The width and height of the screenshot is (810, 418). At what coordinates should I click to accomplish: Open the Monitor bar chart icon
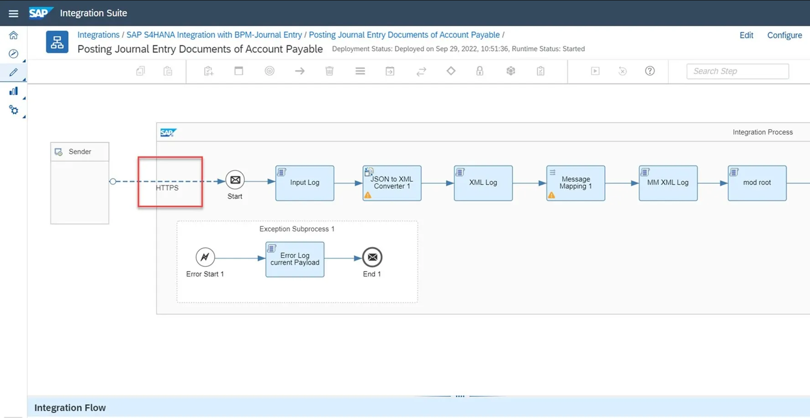coord(13,91)
